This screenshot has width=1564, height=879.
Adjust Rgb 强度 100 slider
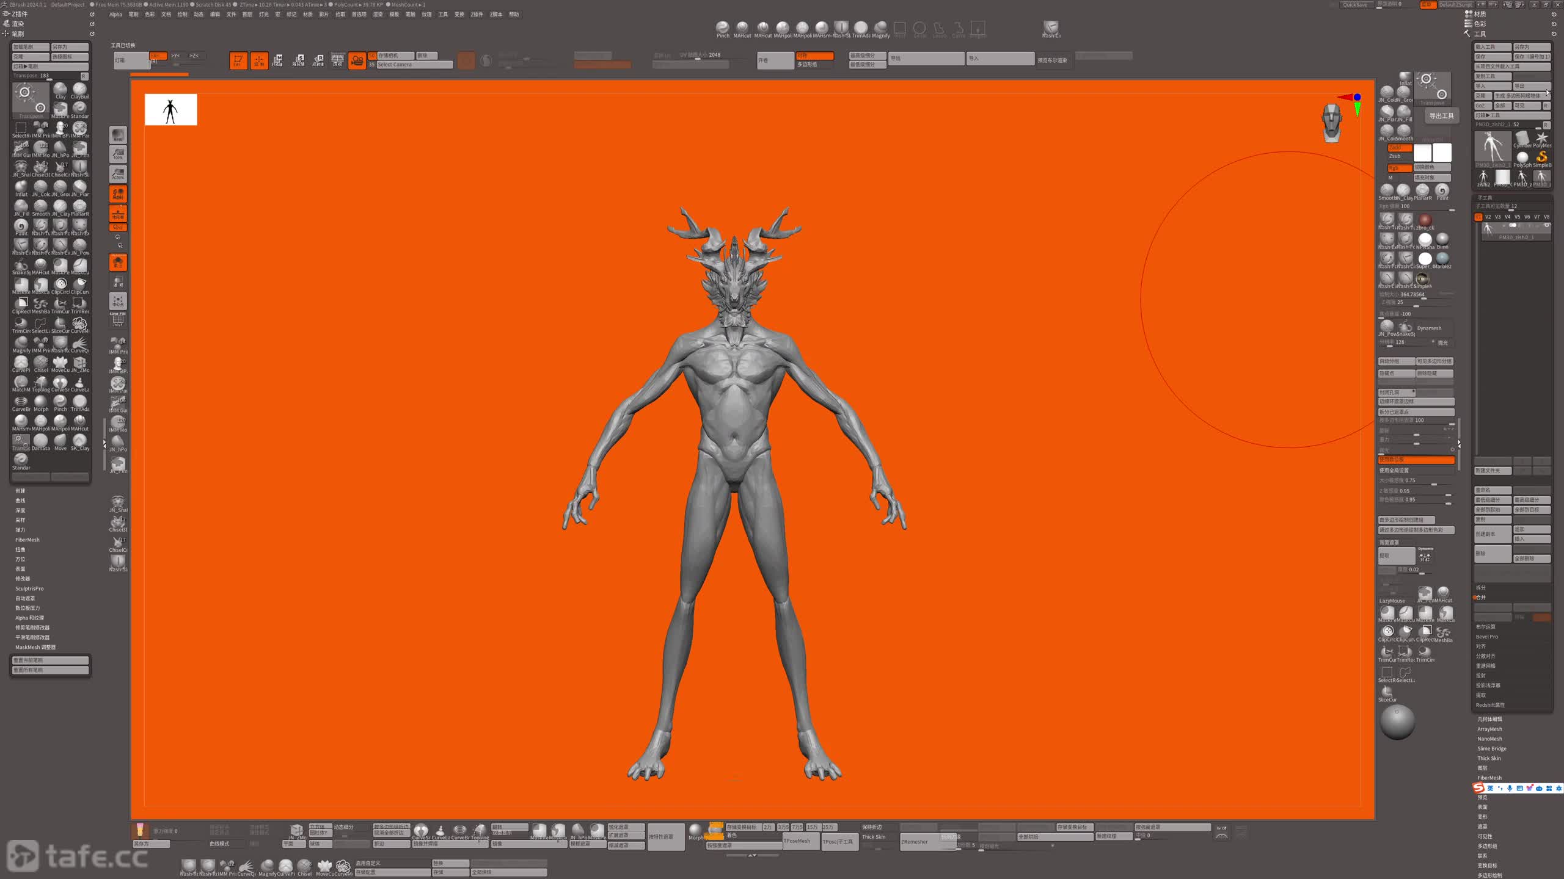pos(1416,206)
